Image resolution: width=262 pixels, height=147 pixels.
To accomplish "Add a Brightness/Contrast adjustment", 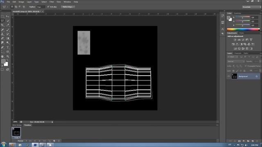I will (x=235, y=40).
